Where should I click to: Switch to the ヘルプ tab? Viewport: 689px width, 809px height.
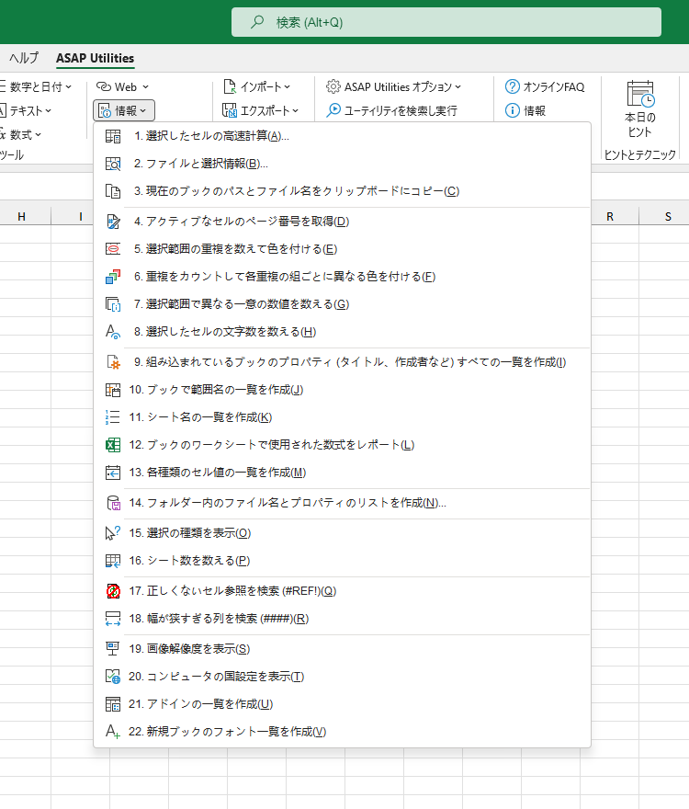coord(24,58)
